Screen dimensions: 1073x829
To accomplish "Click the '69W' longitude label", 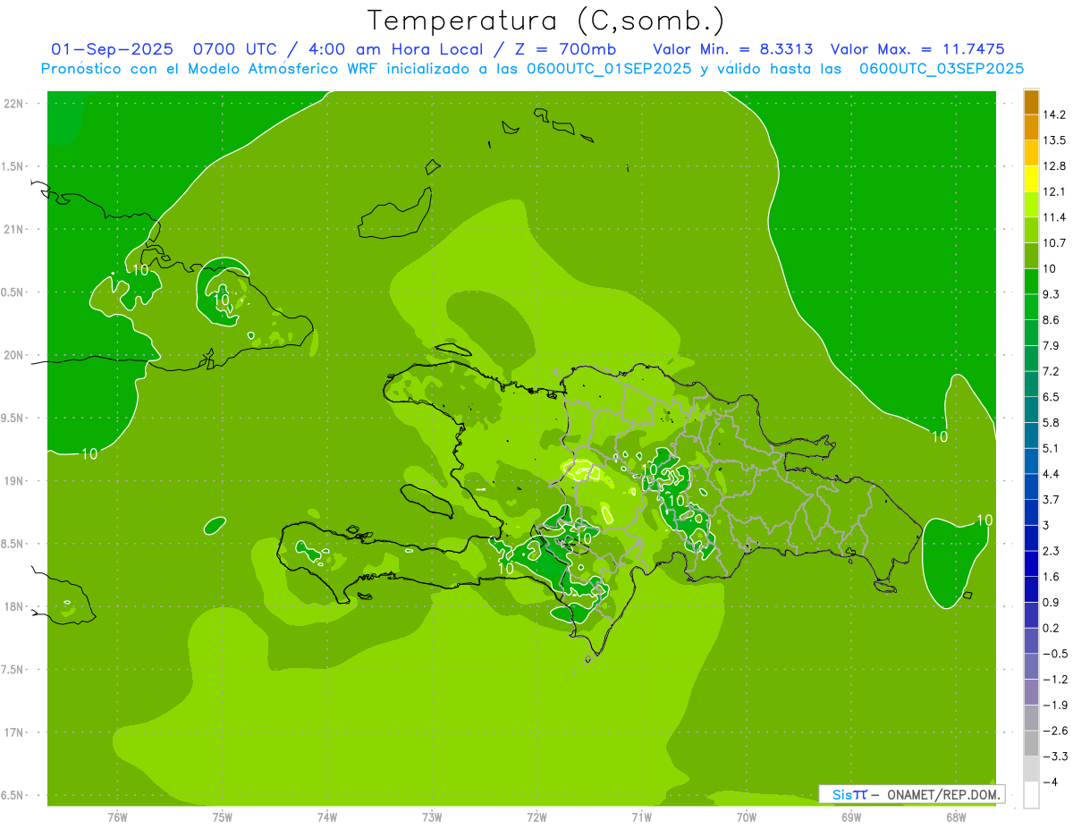I will (x=851, y=817).
